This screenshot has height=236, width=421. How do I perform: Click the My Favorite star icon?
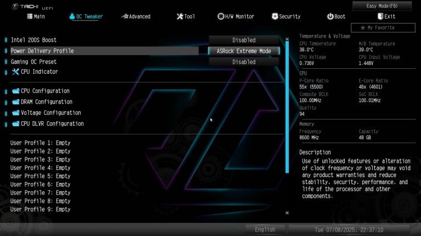click(363, 27)
